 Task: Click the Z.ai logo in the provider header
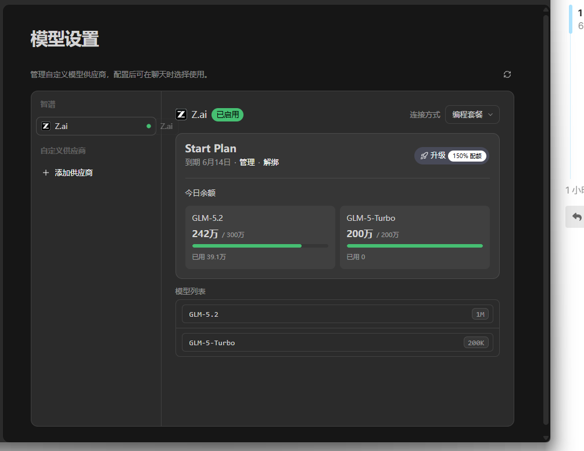(181, 114)
